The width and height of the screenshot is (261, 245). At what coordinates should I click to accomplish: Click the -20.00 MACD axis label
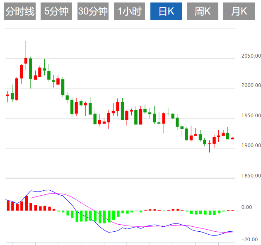click(x=249, y=240)
